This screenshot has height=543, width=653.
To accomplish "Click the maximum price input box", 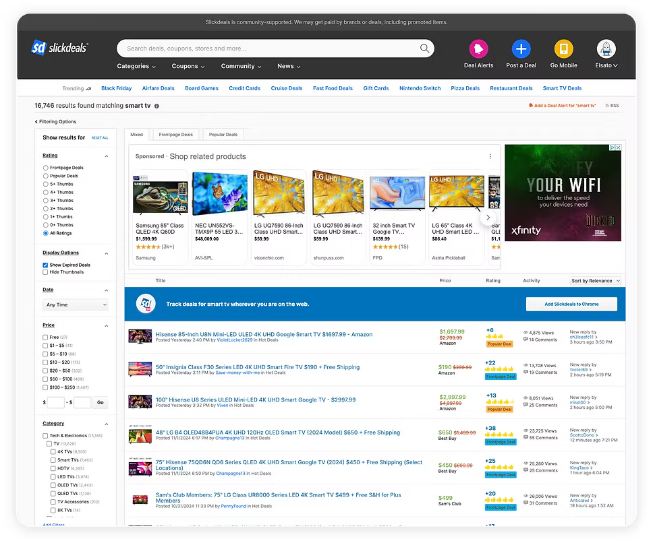I will 82,402.
